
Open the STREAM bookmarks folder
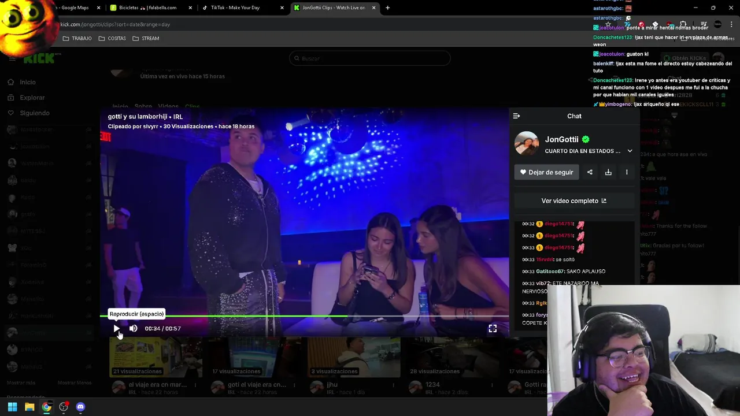146,38
